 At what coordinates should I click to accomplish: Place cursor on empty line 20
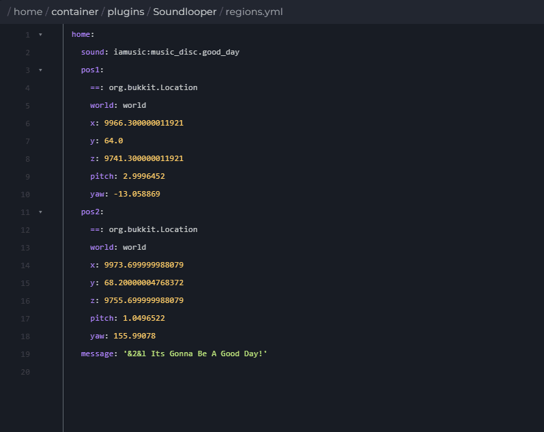[x=304, y=372]
